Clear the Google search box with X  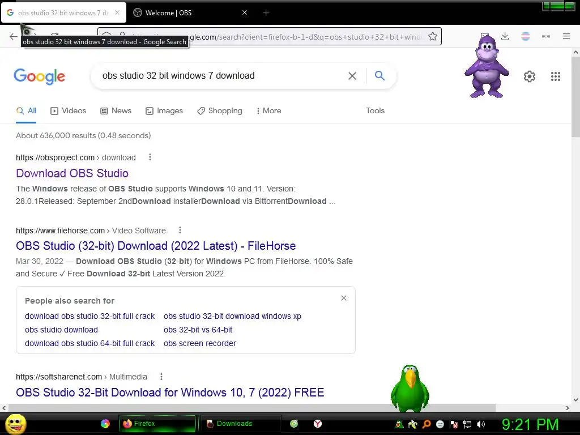pyautogui.click(x=352, y=76)
